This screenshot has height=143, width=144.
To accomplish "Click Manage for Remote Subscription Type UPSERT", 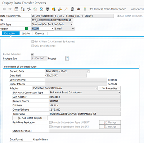I will (110, 123).
